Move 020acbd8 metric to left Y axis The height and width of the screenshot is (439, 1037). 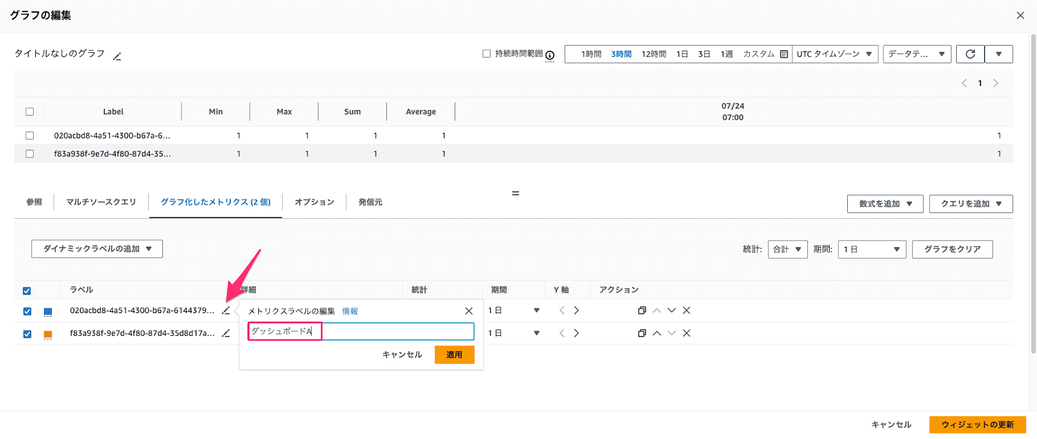[562, 310]
